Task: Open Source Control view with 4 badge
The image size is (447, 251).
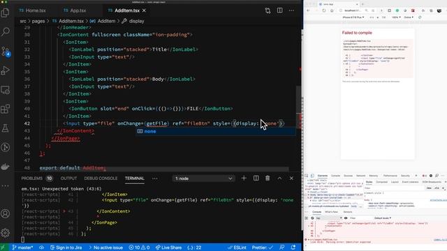Action: 6,51
